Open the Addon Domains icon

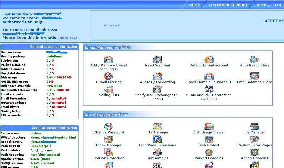(x=254, y=152)
